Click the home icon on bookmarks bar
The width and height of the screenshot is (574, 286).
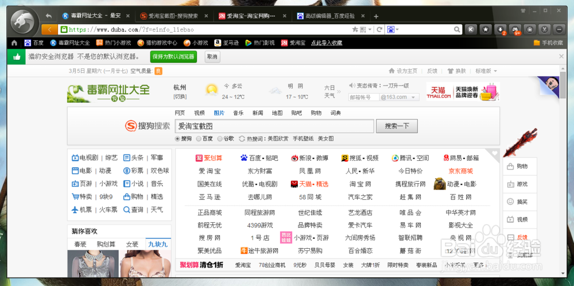pyautogui.click(x=14, y=43)
